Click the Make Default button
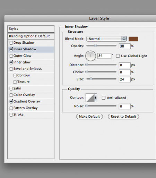The height and width of the screenshot is (178, 156). click(x=89, y=117)
